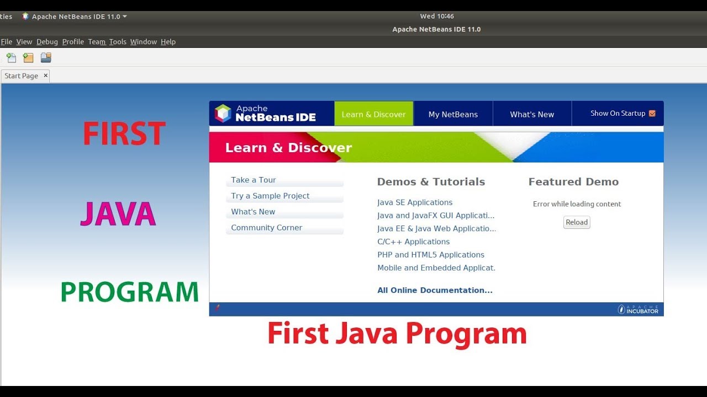
Task: Open the Take a Tour link
Action: pyautogui.click(x=254, y=180)
